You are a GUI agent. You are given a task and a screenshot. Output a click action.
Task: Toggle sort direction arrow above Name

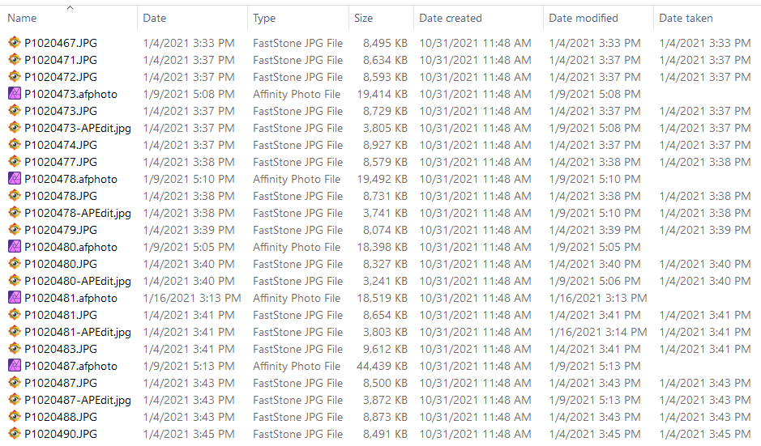tap(70, 8)
